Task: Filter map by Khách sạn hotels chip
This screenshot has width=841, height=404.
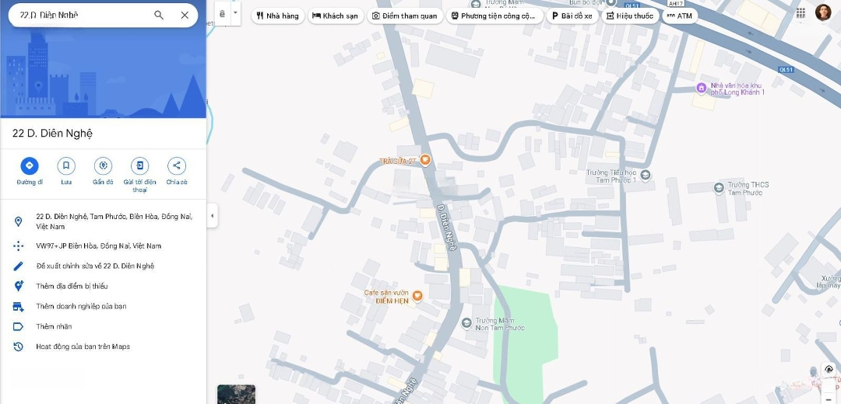Action: [x=335, y=16]
